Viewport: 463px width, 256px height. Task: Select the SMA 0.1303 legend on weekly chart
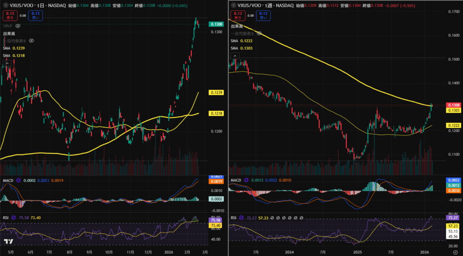[242, 47]
